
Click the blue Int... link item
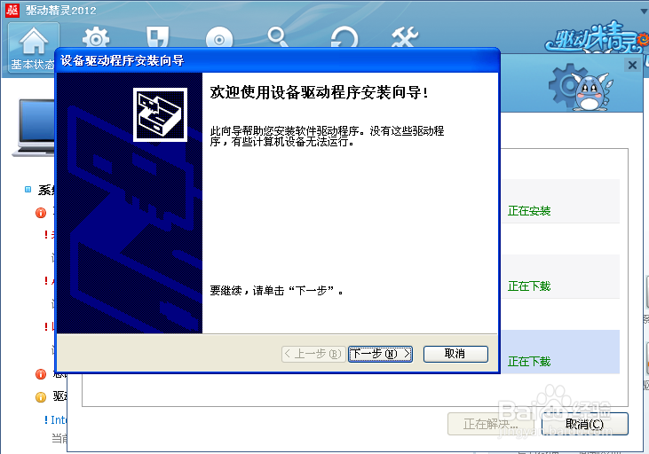(56, 420)
